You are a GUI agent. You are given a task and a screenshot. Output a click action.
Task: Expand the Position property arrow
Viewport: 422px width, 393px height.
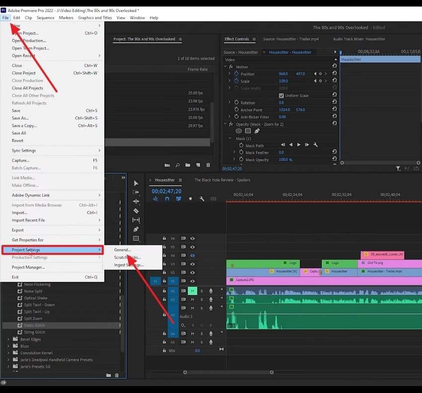pos(229,74)
